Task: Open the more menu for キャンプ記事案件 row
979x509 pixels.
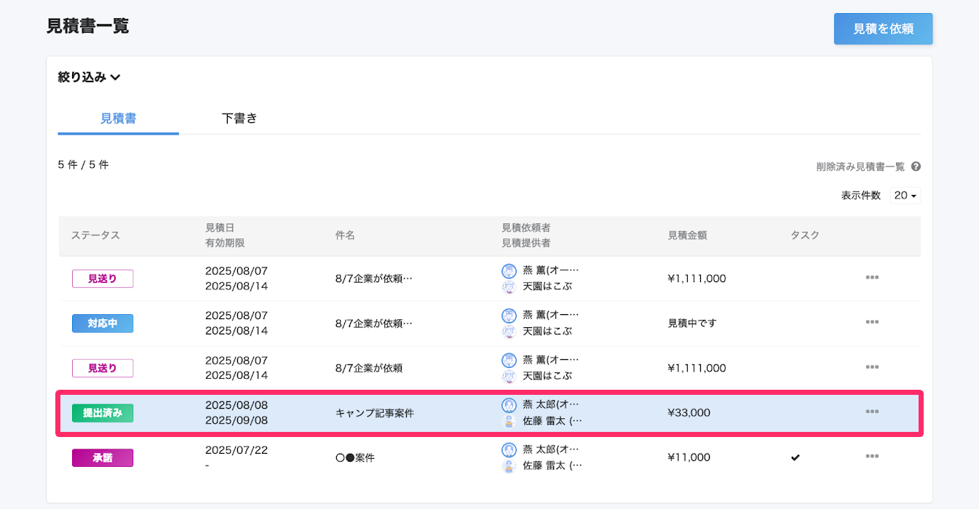Action: (872, 412)
